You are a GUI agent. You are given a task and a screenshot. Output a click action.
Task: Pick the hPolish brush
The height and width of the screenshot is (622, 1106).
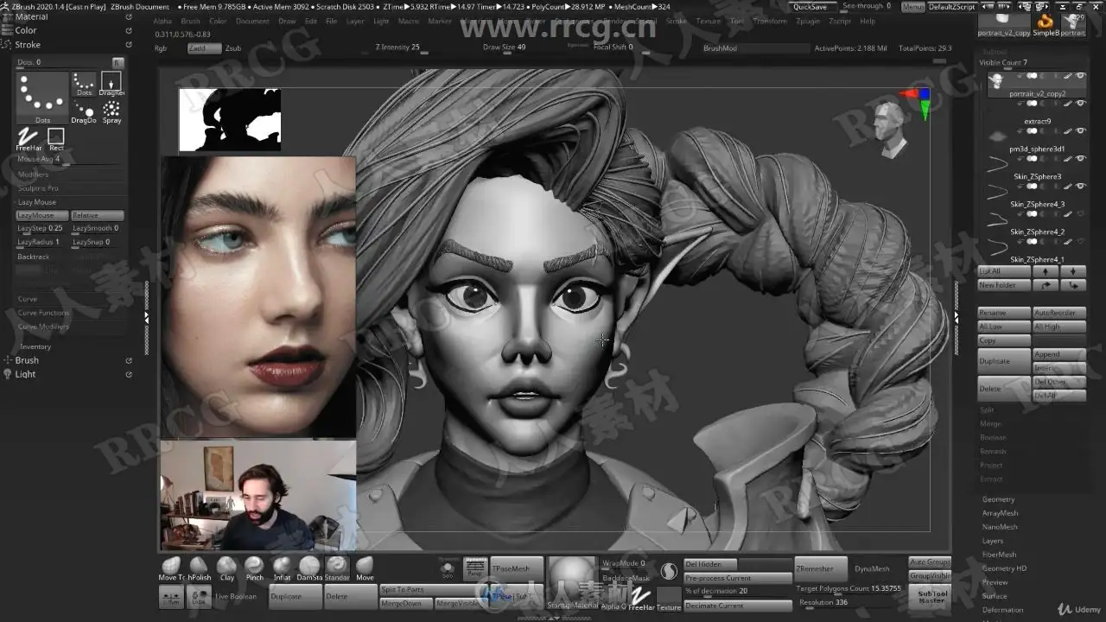coord(199,568)
